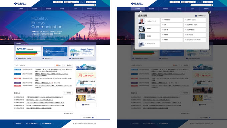Open the RSS feed button beside プレスリリース on the undimmed page
The height and width of the screenshot is (128, 227).
58,65
